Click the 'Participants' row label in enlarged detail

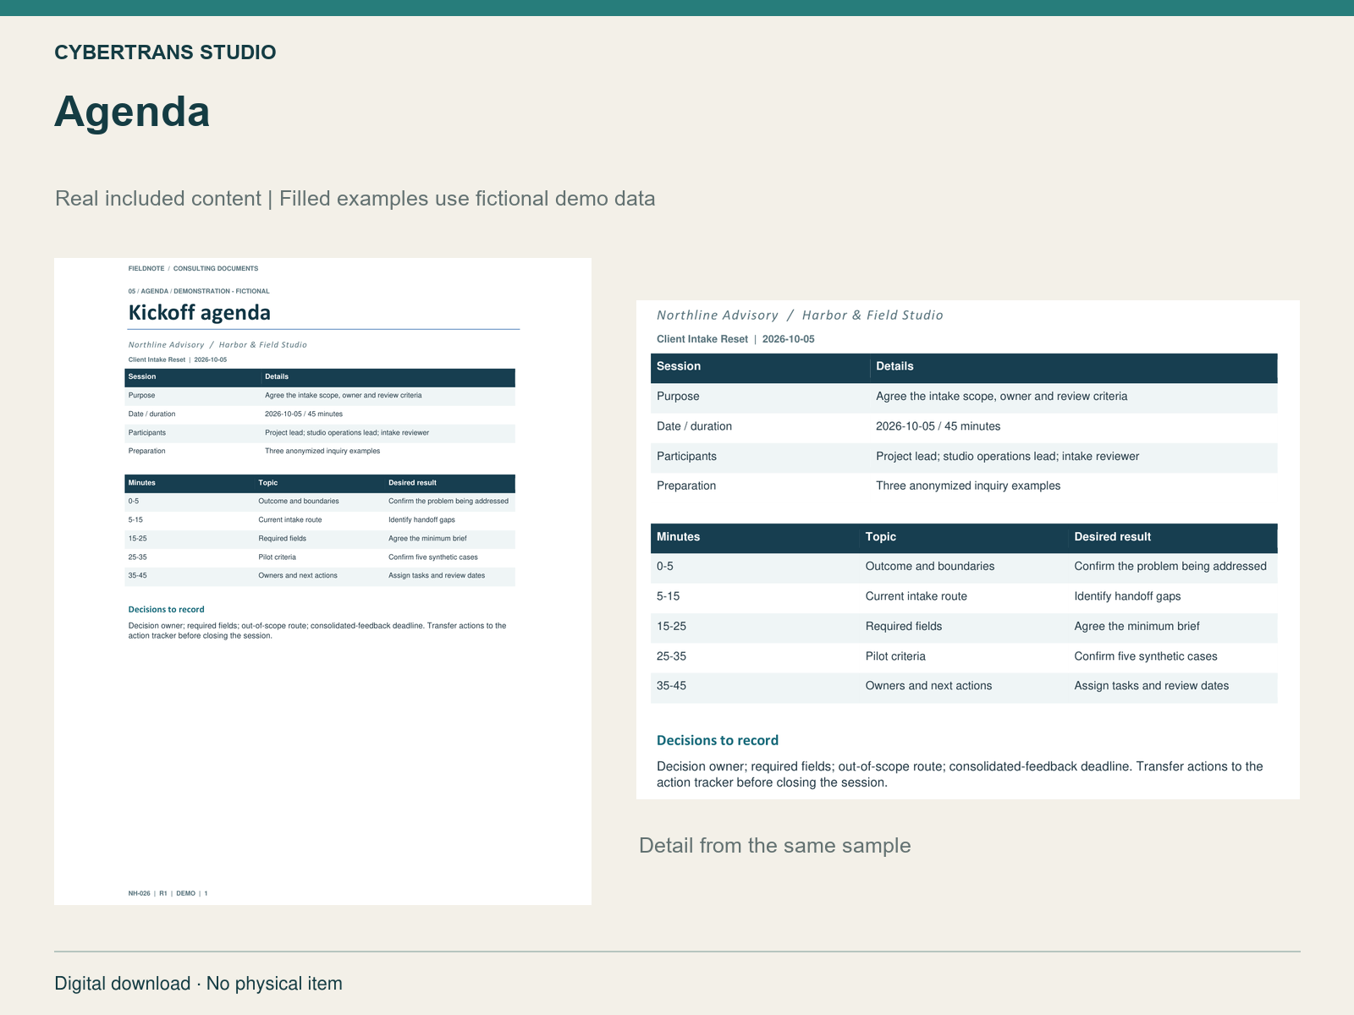[x=686, y=457]
